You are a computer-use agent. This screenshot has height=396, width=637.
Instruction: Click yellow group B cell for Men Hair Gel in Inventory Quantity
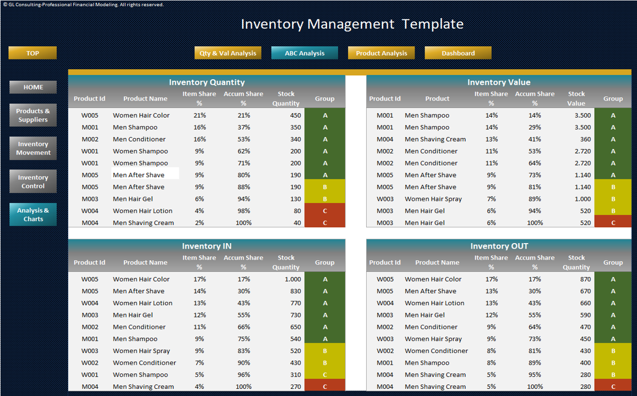(325, 199)
